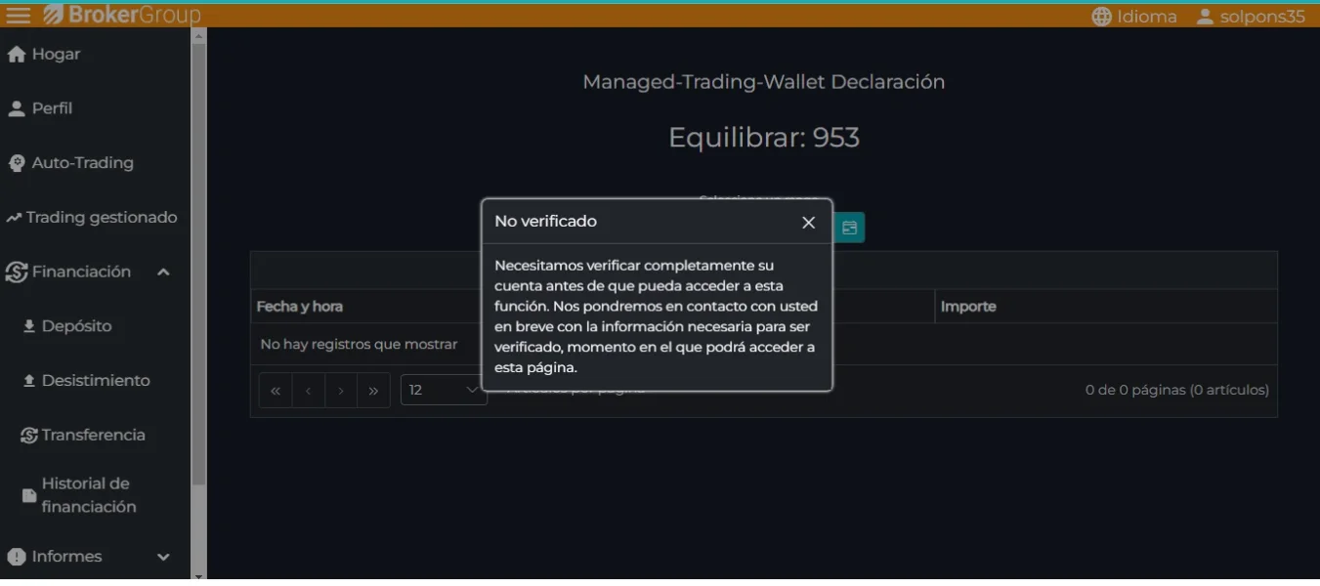1320x586 pixels.
Task: Open the Desistimiento page
Action: coord(95,381)
